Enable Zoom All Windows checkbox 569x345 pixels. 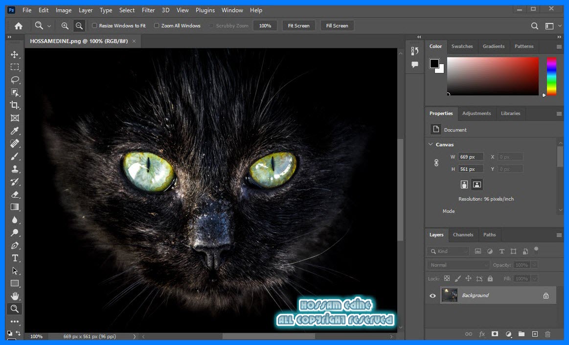click(x=157, y=26)
